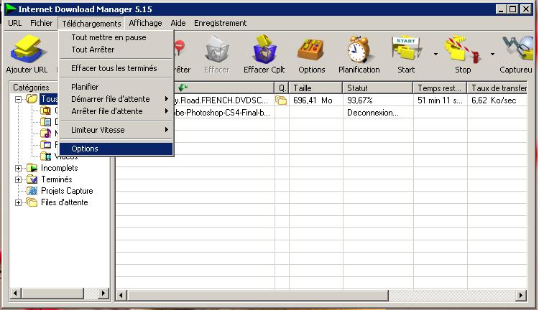Collapse the Tous tree node
This screenshot has width=544, height=310.
[18, 100]
